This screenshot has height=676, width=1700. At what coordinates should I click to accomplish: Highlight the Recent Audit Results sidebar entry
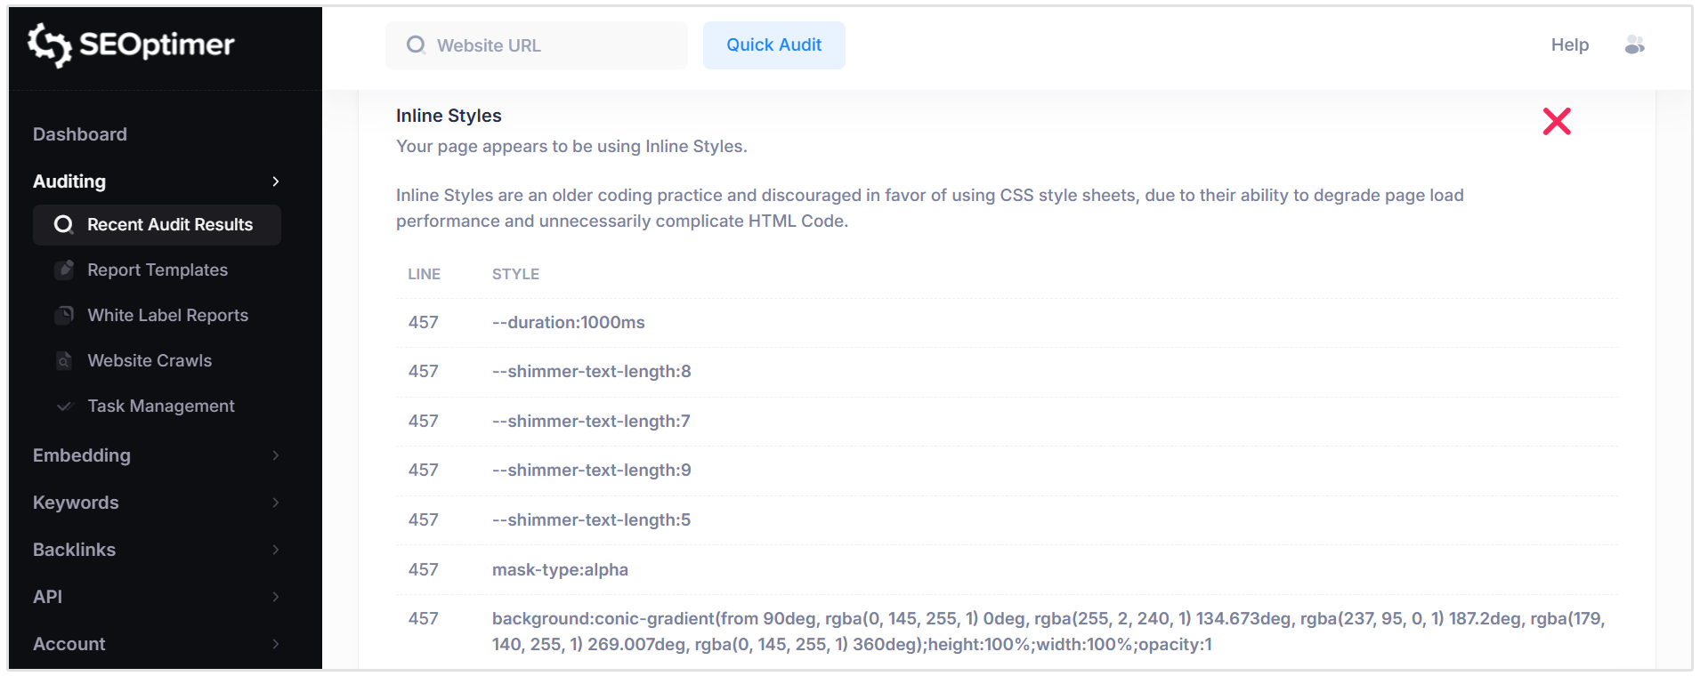click(169, 225)
